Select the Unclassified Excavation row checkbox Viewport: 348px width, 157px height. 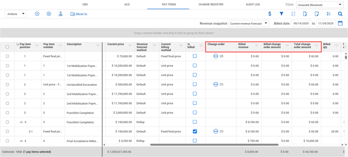coord(7,84)
